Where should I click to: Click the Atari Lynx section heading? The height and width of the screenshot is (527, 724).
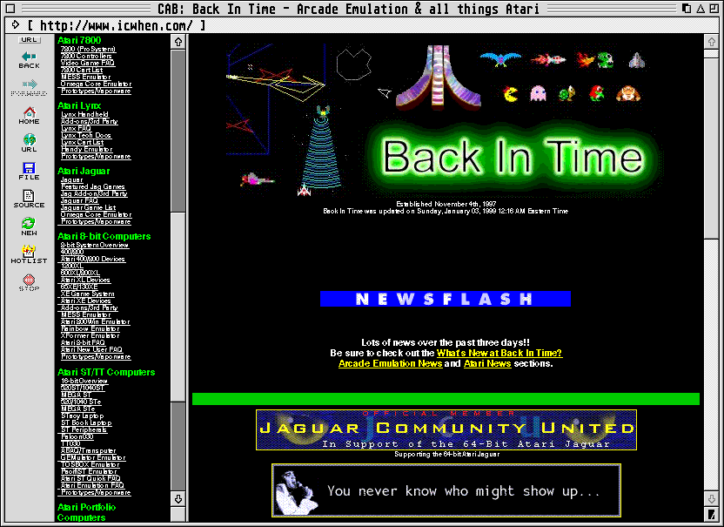coord(79,106)
